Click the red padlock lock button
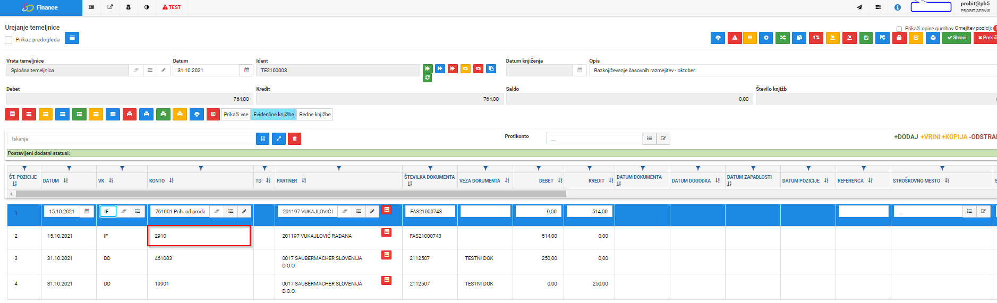The width and height of the screenshot is (997, 303). [899, 38]
